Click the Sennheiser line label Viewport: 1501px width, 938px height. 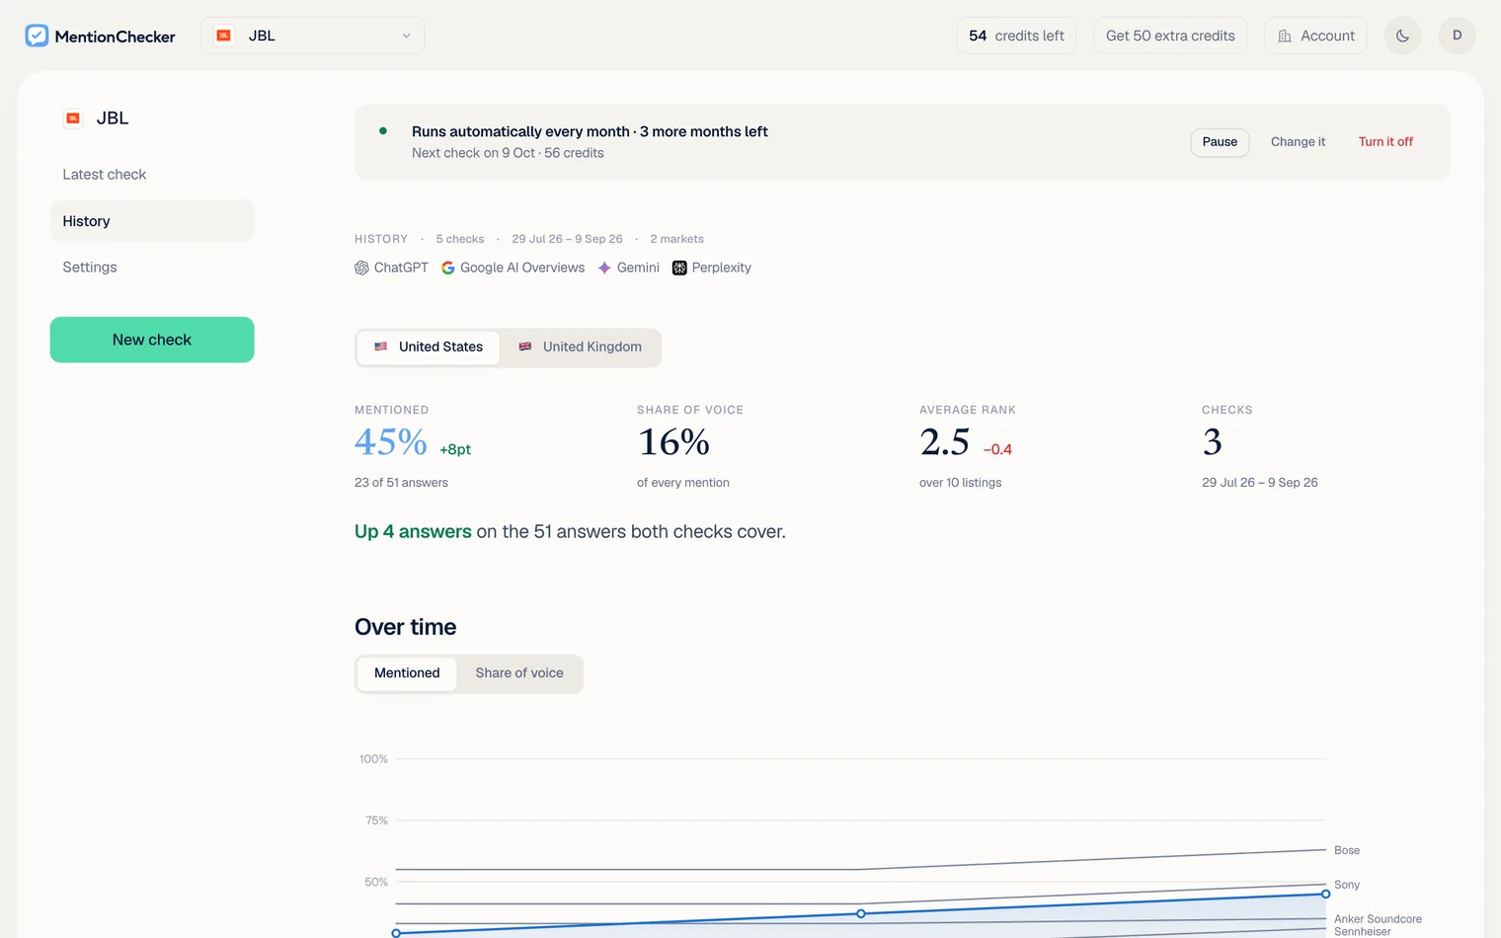[1363, 931]
